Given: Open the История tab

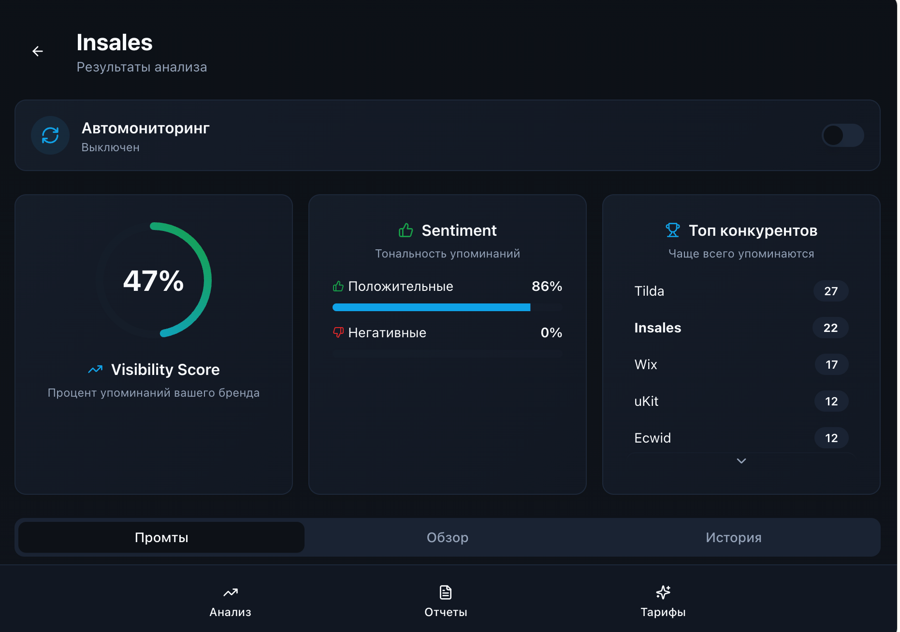Looking at the screenshot, I should (x=733, y=537).
